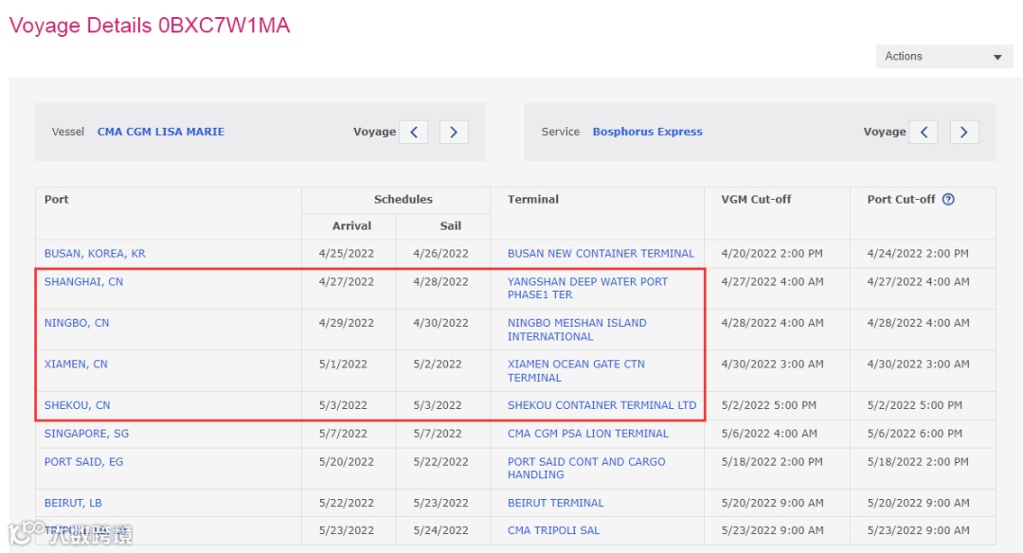Image resolution: width=1023 pixels, height=553 pixels.
Task: Go to previous voyage for vessel CMA CGM LISA MARIE
Action: (414, 132)
